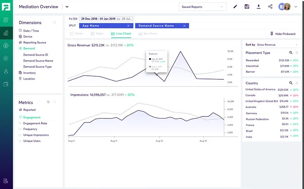Image resolution: width=304 pixels, height=189 pixels.
Task: Click the Interstitial placement row
Action: click(x=272, y=66)
